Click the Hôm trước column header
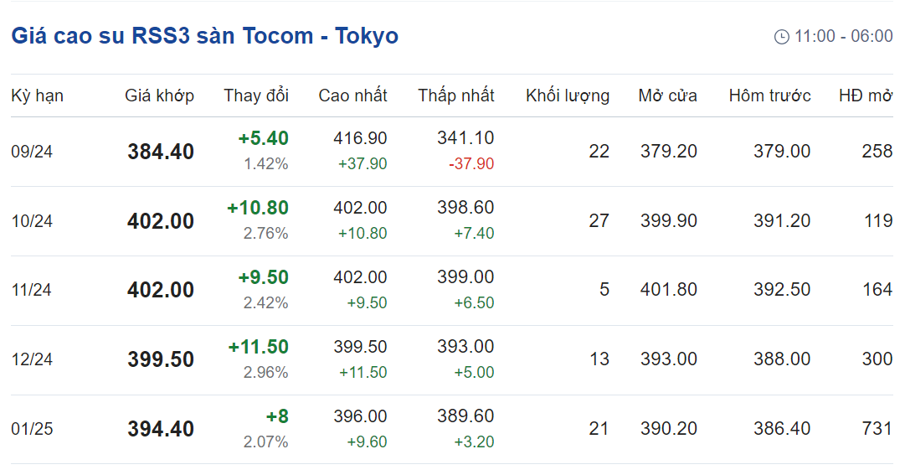Screen dimensions: 905x475 tap(769, 96)
